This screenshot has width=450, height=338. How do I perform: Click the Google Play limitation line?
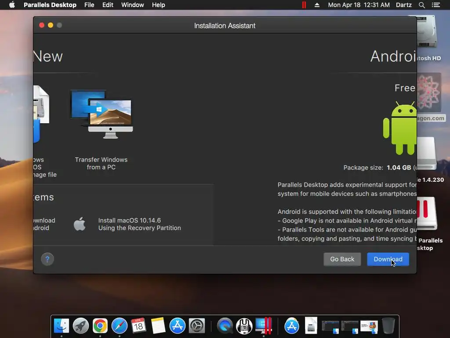point(347,220)
